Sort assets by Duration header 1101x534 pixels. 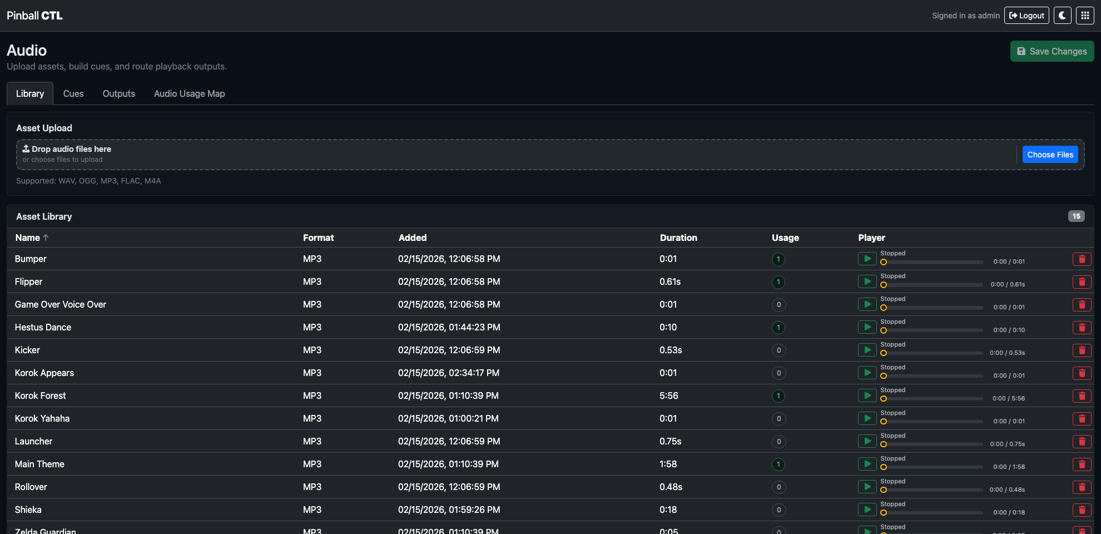tap(678, 238)
